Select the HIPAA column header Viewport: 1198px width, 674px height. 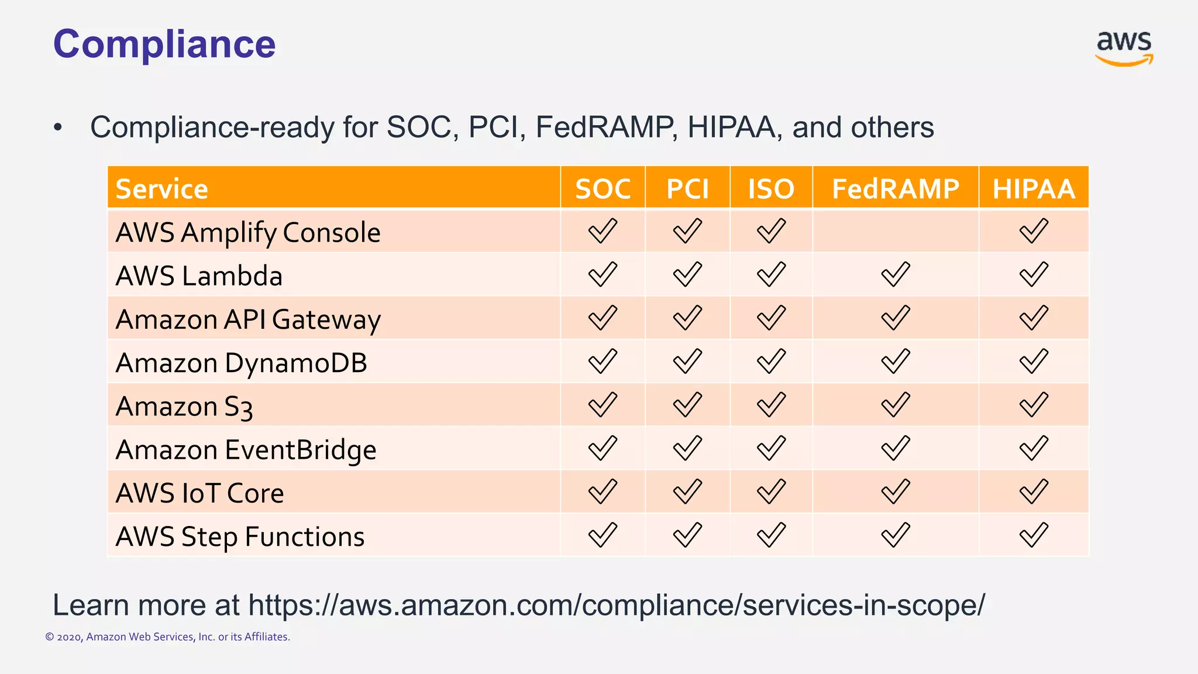(1034, 187)
